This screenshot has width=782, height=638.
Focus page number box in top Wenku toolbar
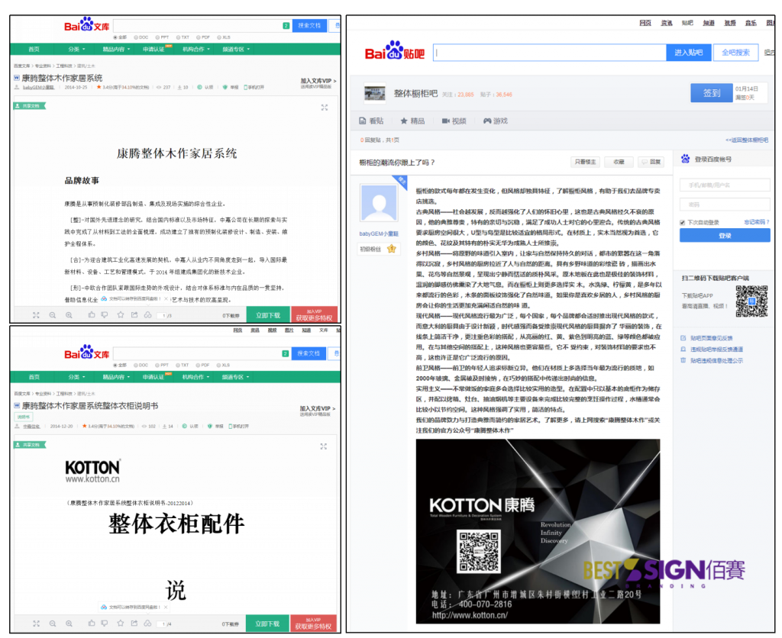(x=163, y=315)
